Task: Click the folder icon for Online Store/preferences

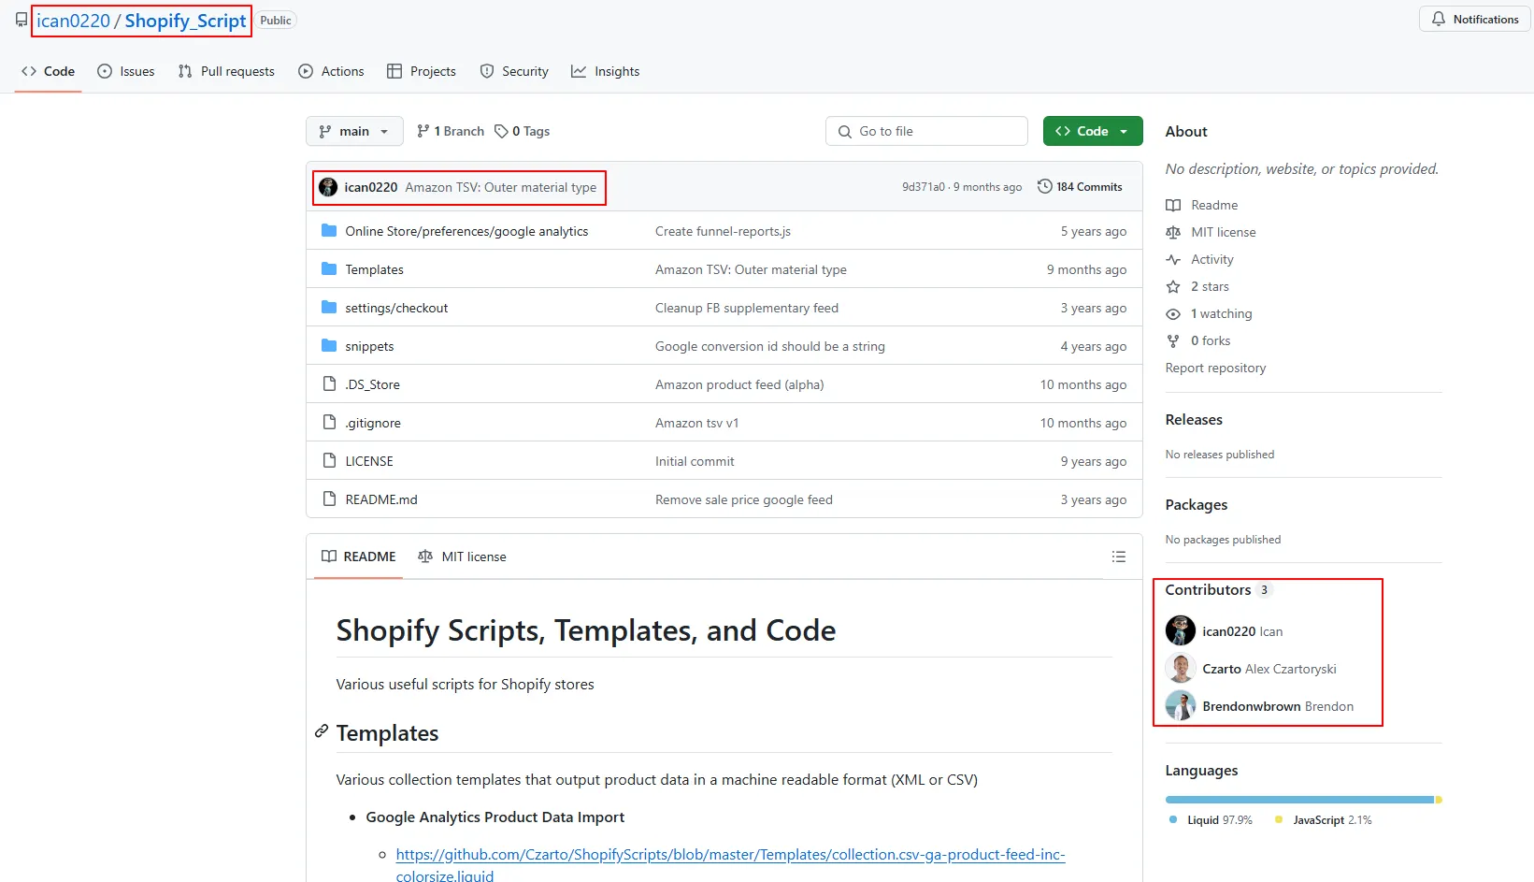Action: [329, 231]
